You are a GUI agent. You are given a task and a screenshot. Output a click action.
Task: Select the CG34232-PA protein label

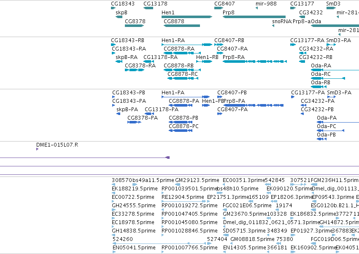318,101
